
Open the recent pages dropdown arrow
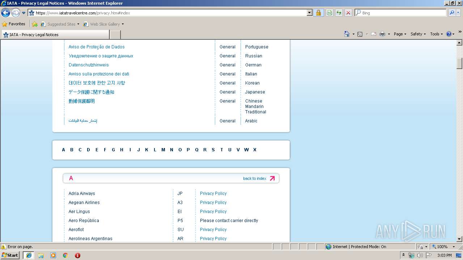pyautogui.click(x=24, y=13)
